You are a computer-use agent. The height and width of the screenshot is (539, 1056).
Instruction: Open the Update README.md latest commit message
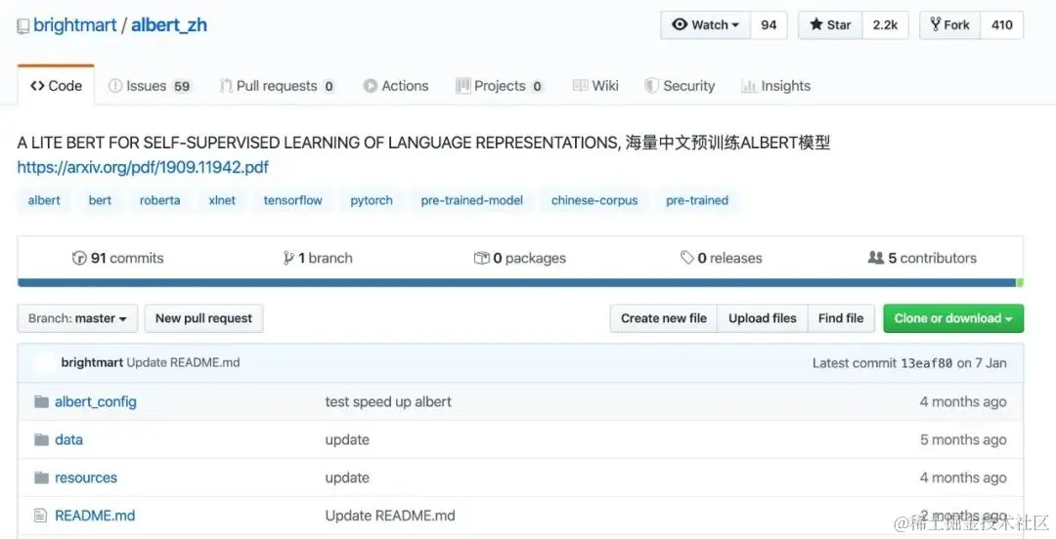[183, 362]
